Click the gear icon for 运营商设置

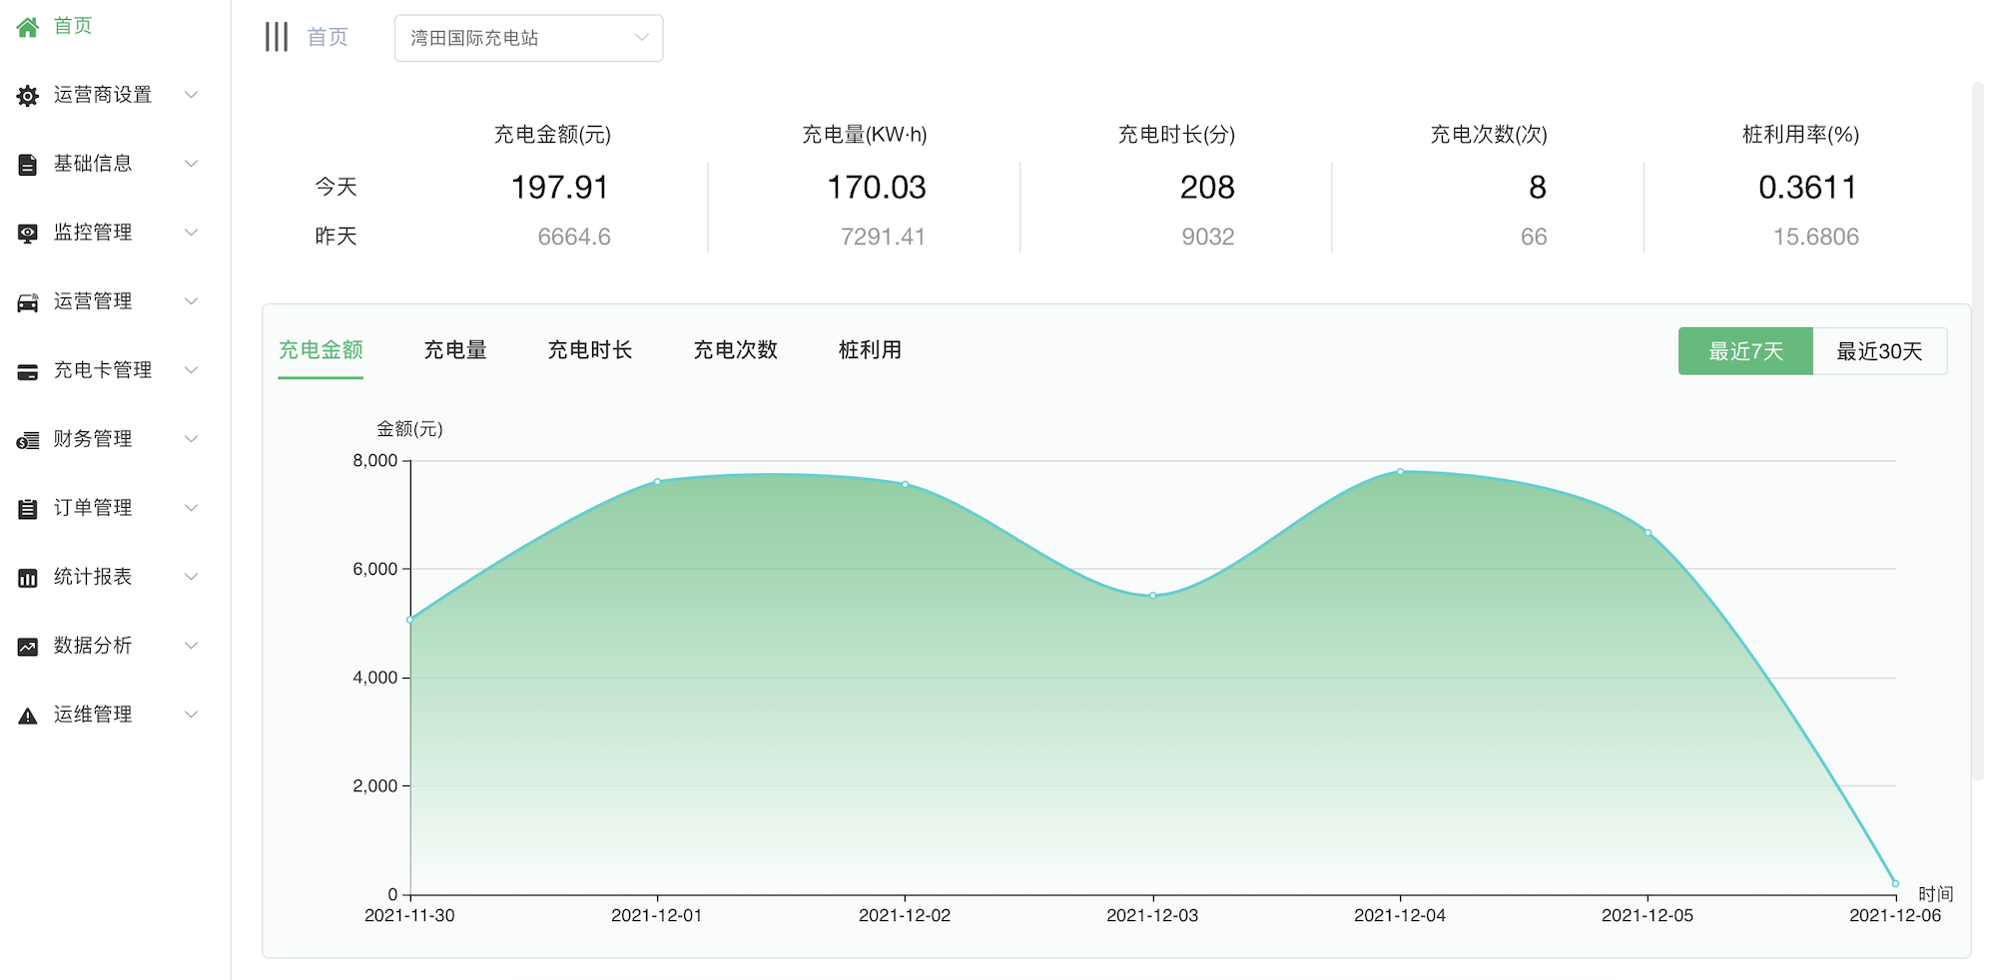28,96
